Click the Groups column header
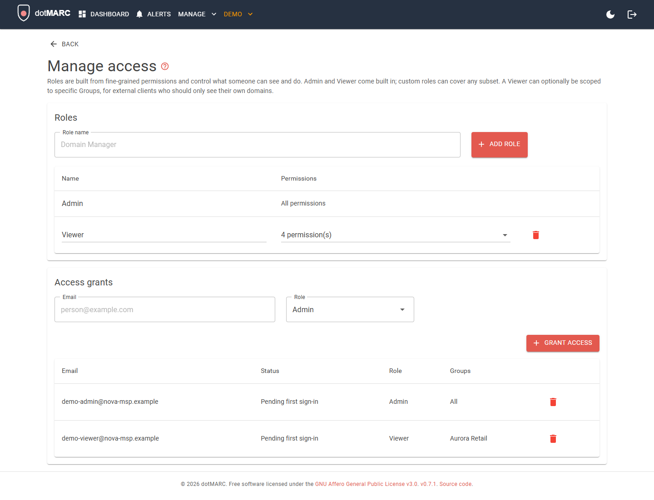 coord(460,371)
